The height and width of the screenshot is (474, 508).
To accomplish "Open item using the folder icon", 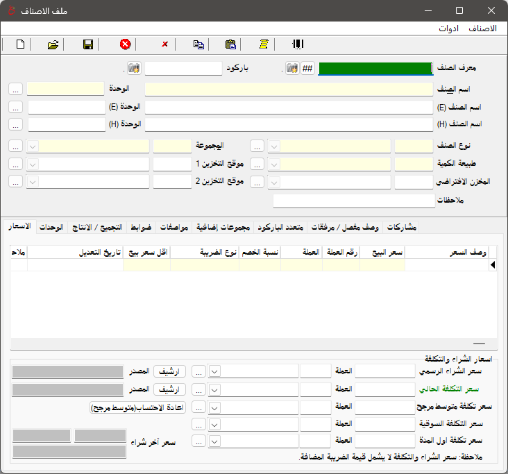I will click(53, 44).
